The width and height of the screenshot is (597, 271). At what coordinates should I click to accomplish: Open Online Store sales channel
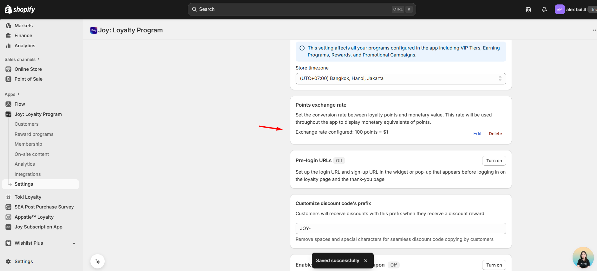click(28, 69)
